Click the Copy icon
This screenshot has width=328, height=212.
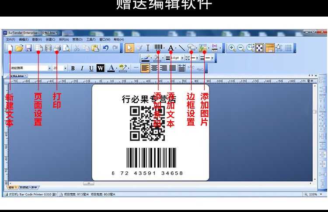click(86, 48)
